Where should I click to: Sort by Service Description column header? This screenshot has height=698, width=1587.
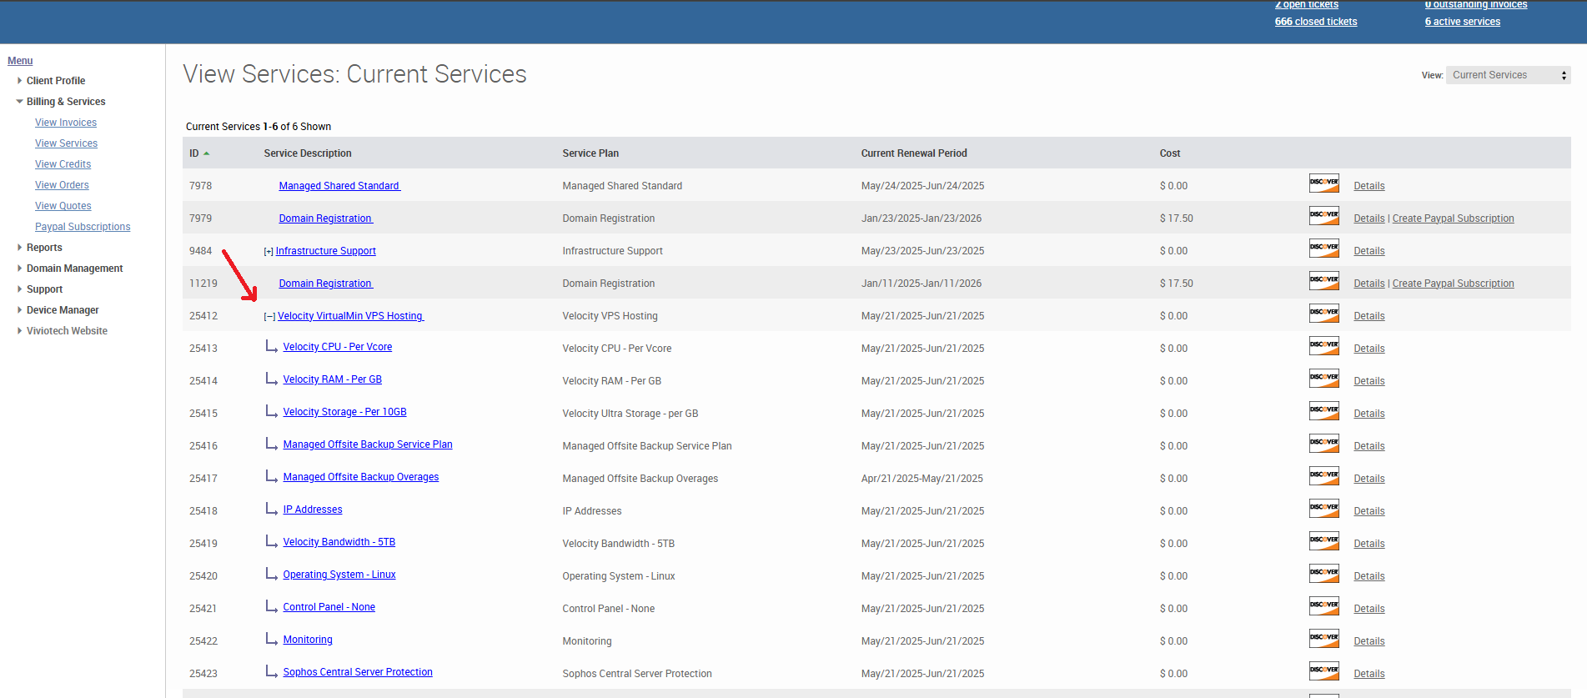(308, 153)
